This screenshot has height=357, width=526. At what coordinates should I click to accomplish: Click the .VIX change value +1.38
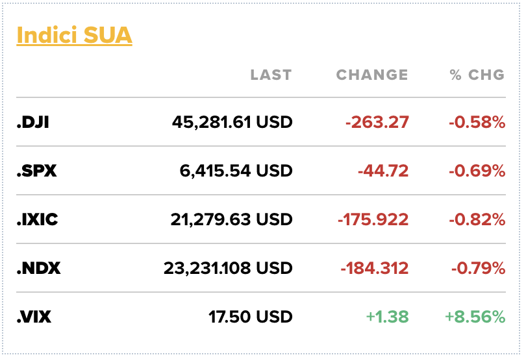tap(387, 317)
